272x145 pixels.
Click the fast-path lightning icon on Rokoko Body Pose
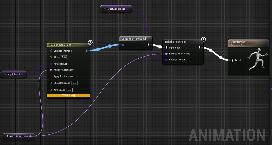[x=90, y=42]
